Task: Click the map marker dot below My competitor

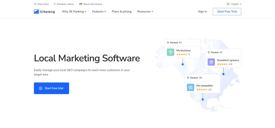Action: point(202,99)
